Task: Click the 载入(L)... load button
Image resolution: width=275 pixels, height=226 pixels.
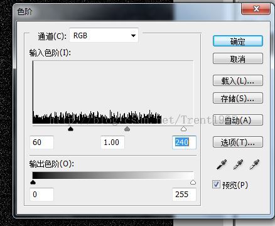Action: click(x=238, y=80)
